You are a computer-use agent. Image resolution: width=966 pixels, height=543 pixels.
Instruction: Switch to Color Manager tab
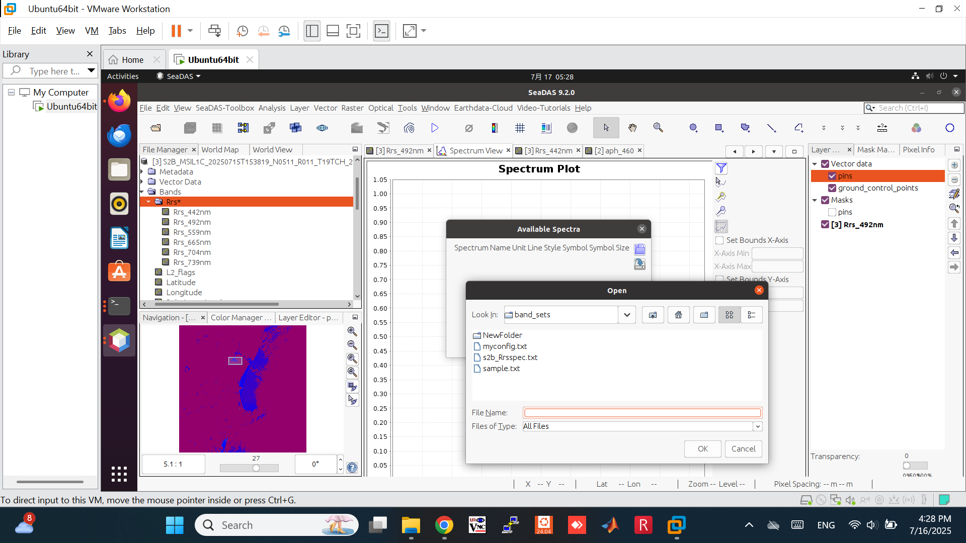(240, 318)
